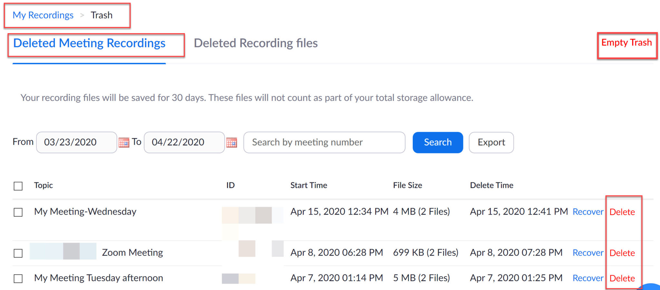
Task: Click the Empty Trash option
Action: tap(626, 42)
